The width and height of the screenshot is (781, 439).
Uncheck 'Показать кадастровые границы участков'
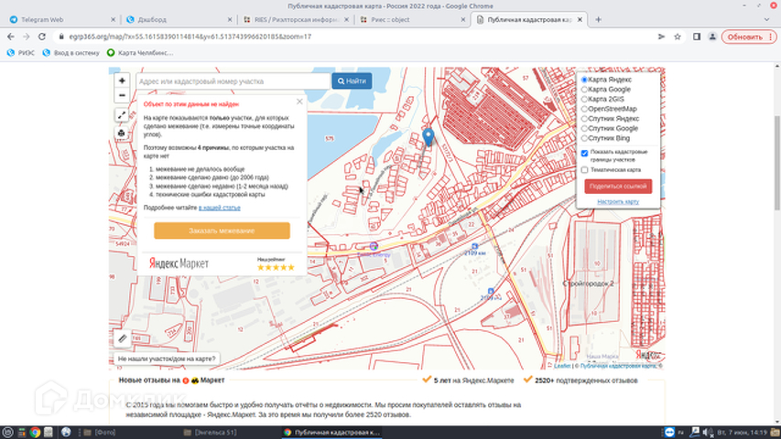585,153
